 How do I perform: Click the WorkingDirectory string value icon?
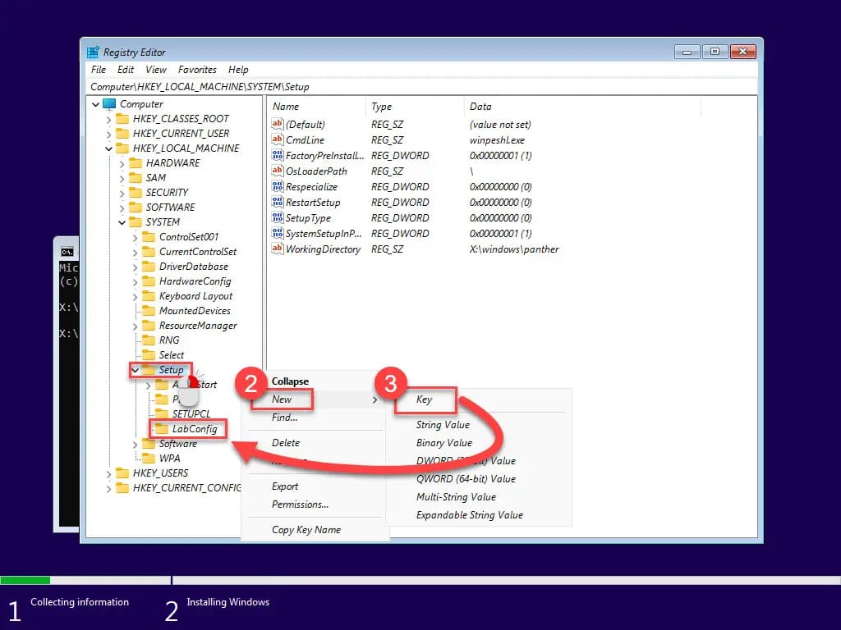coord(277,249)
